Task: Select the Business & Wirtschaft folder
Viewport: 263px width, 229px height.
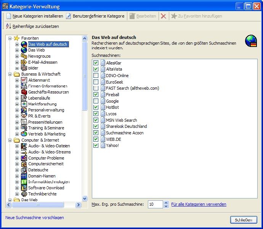Action: (41, 74)
